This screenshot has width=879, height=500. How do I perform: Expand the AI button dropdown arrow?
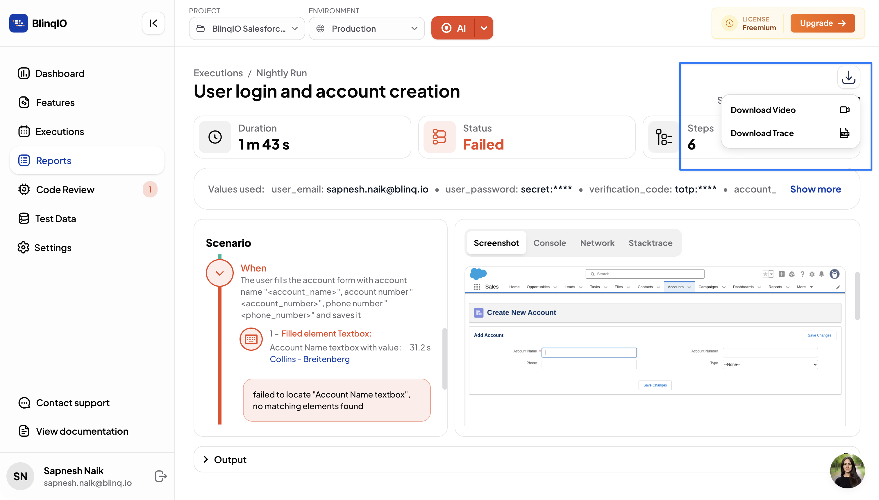tap(484, 28)
